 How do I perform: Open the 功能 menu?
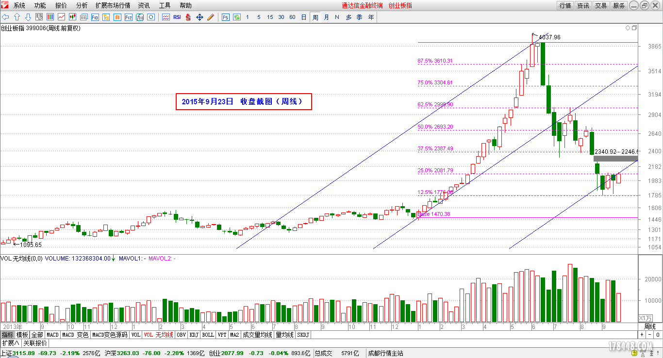40,5
